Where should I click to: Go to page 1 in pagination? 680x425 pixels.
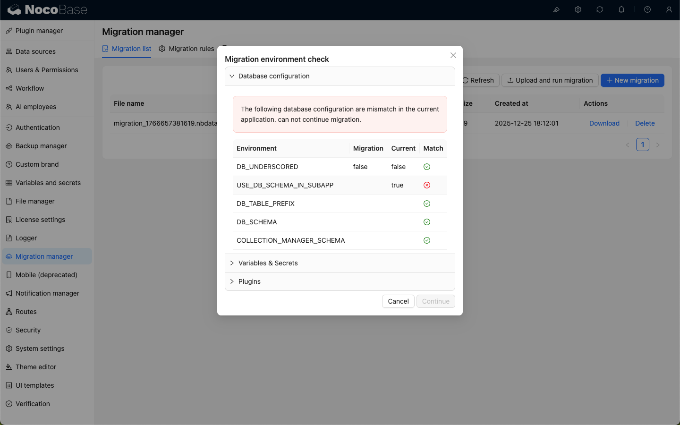point(643,144)
